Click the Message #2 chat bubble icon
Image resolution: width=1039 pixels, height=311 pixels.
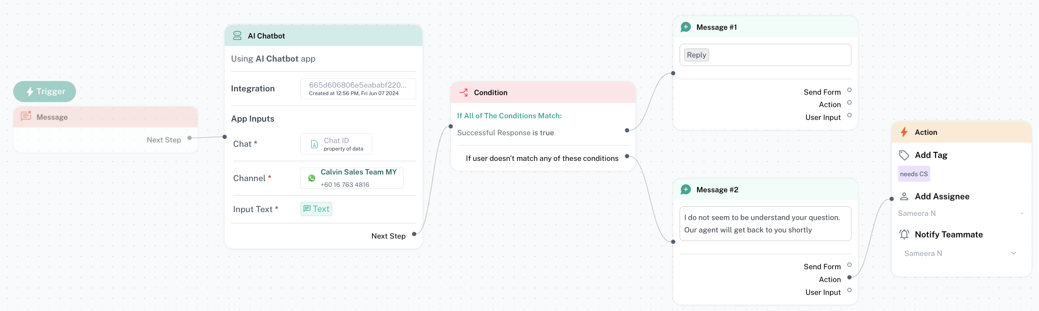tap(686, 190)
